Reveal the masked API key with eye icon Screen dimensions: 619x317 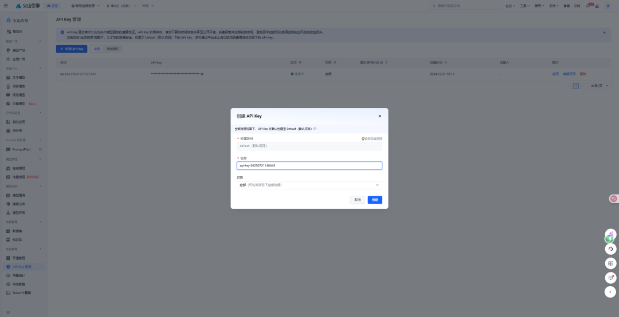coord(202,74)
